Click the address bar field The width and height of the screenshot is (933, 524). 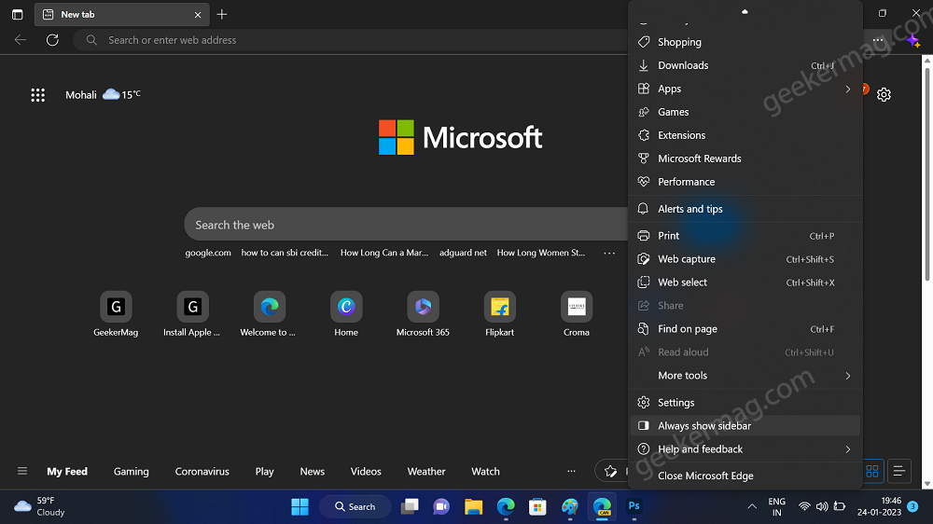point(351,40)
